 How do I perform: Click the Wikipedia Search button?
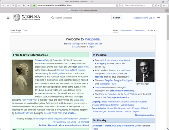pyautogui.click(x=117, y=18)
